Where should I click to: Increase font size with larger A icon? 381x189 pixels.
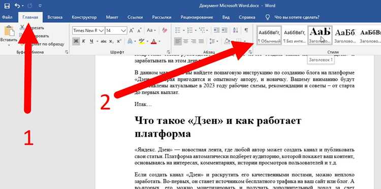pos(132,30)
